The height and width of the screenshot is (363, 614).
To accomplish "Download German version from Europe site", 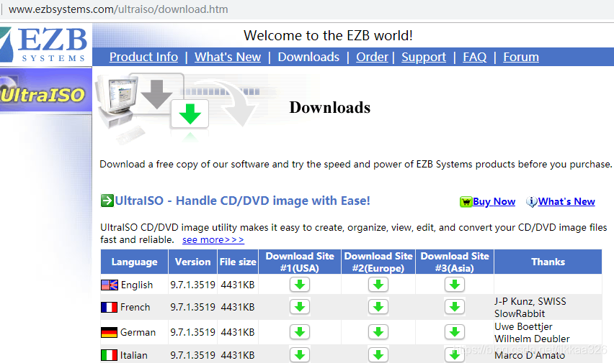I will click(378, 332).
